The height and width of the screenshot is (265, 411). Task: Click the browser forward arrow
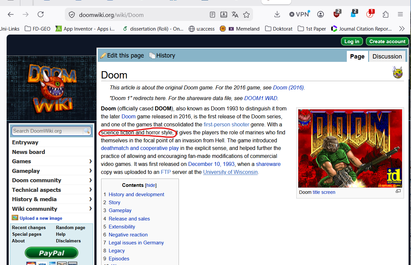(x=26, y=14)
